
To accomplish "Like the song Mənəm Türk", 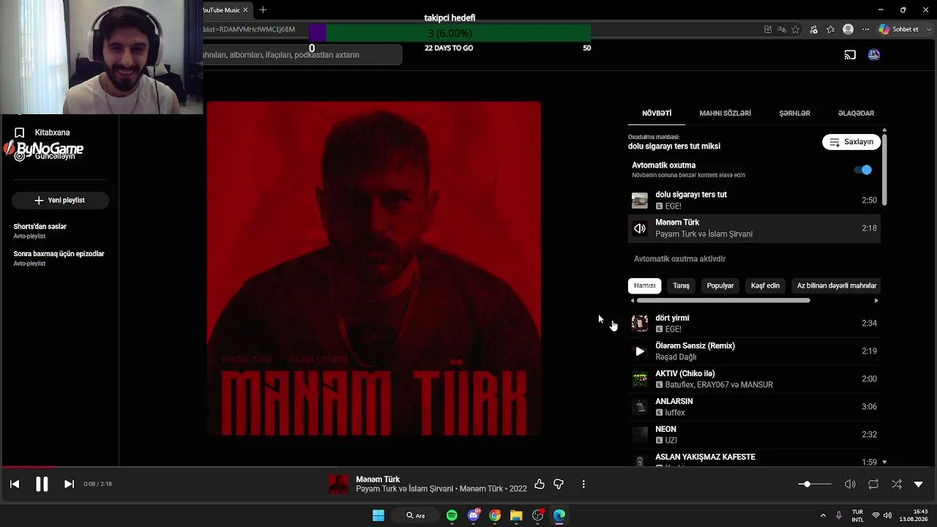I will [x=540, y=484].
